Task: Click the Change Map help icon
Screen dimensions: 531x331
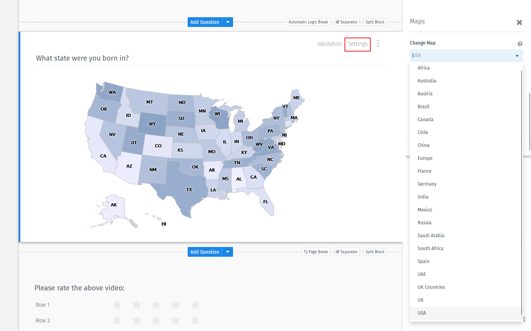Action: click(520, 44)
